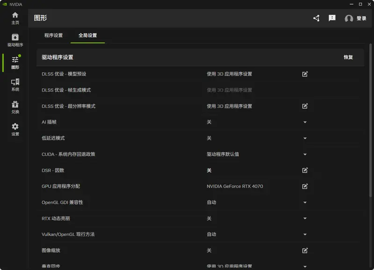Click the DLSS 优设 - 模型预设 label

click(x=64, y=74)
